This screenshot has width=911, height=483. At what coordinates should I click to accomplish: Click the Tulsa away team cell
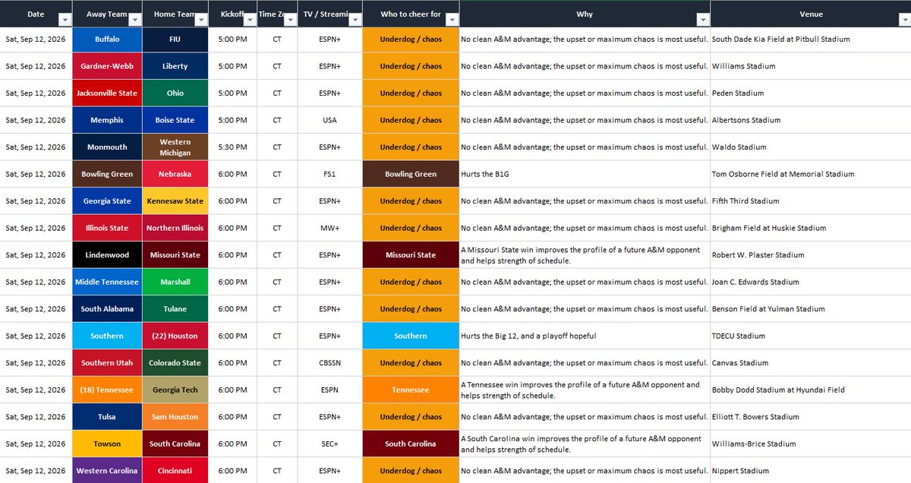click(107, 416)
